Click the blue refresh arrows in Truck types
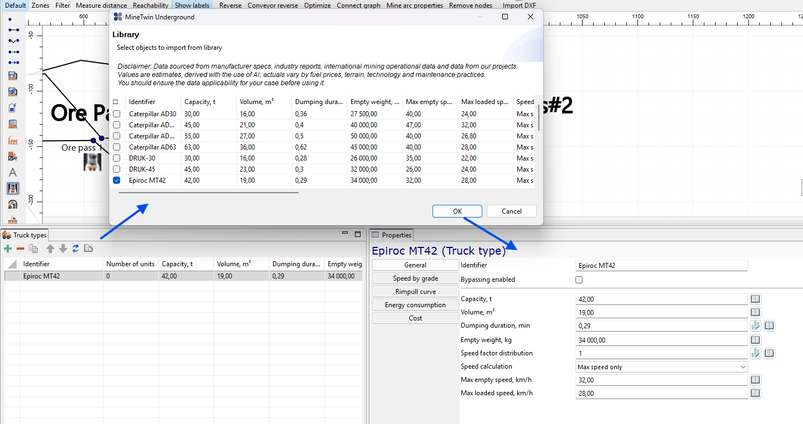Screen dimensions: 803x424 click(76, 249)
